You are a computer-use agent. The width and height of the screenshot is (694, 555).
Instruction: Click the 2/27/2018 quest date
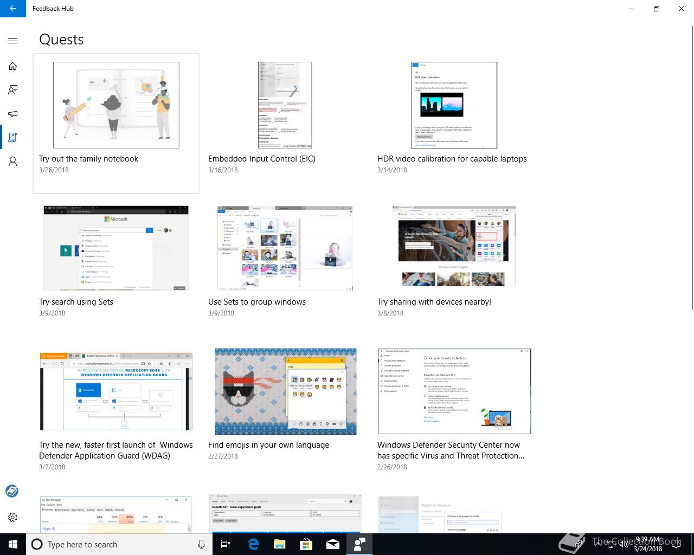click(x=223, y=456)
